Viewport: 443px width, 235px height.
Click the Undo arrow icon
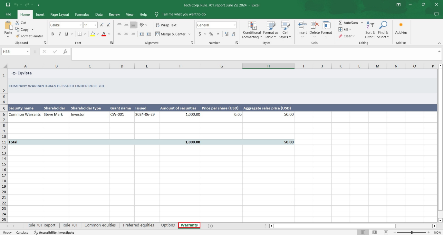16,5
